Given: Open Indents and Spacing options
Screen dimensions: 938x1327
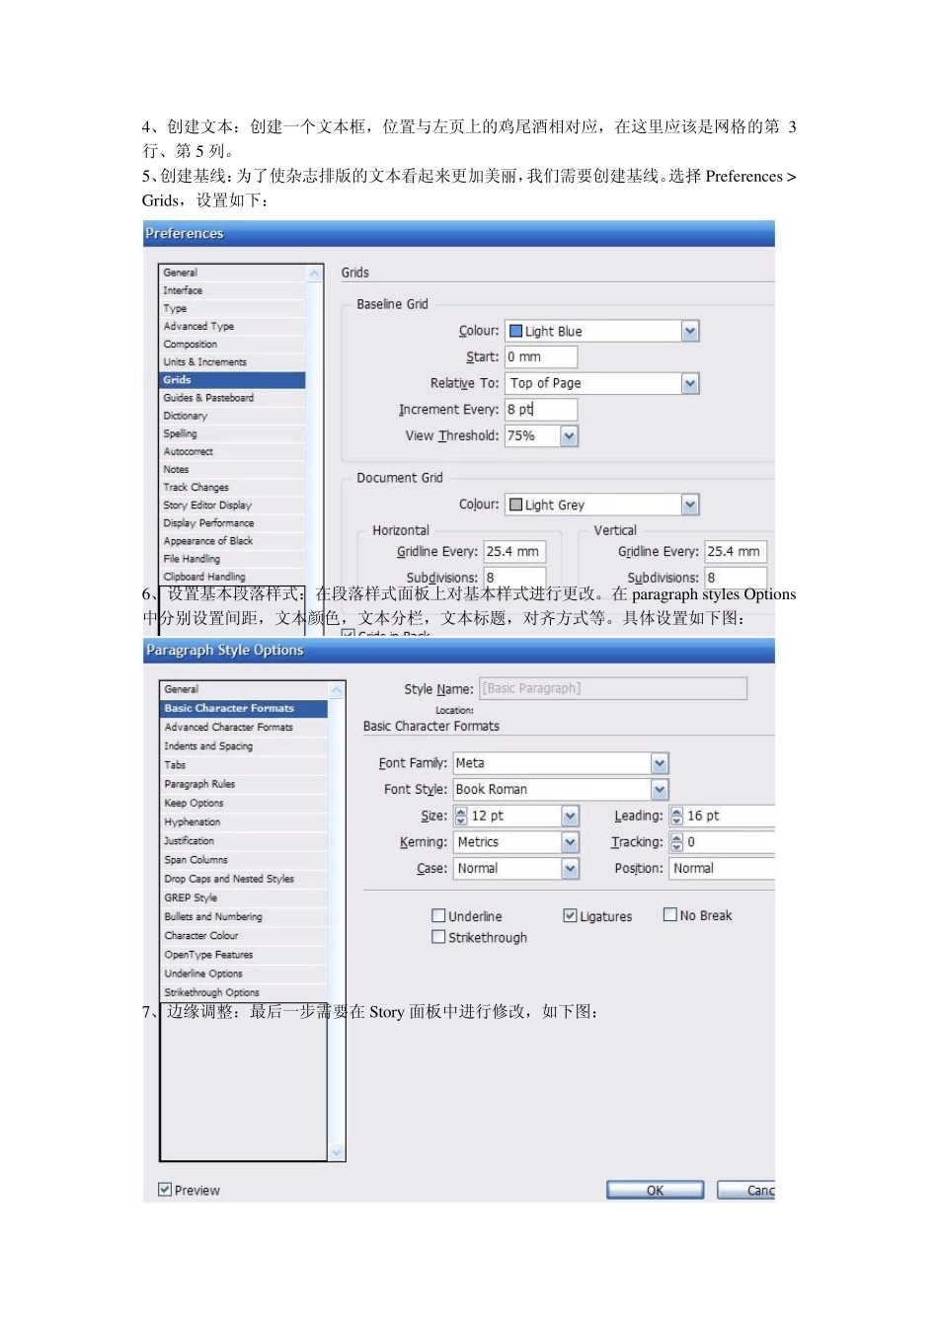Looking at the screenshot, I should (x=243, y=746).
